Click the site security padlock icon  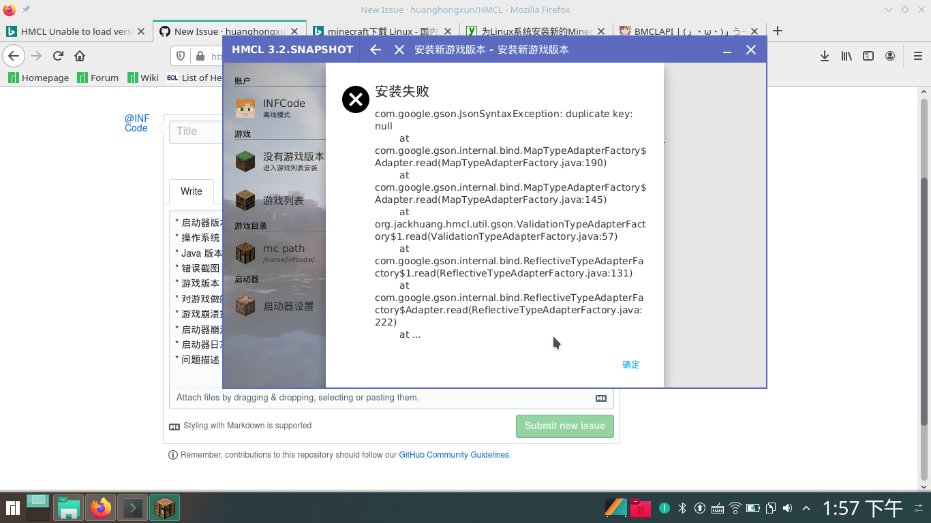pyautogui.click(x=200, y=57)
